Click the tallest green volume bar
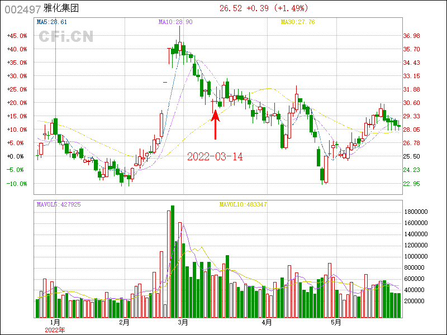 tap(173, 261)
